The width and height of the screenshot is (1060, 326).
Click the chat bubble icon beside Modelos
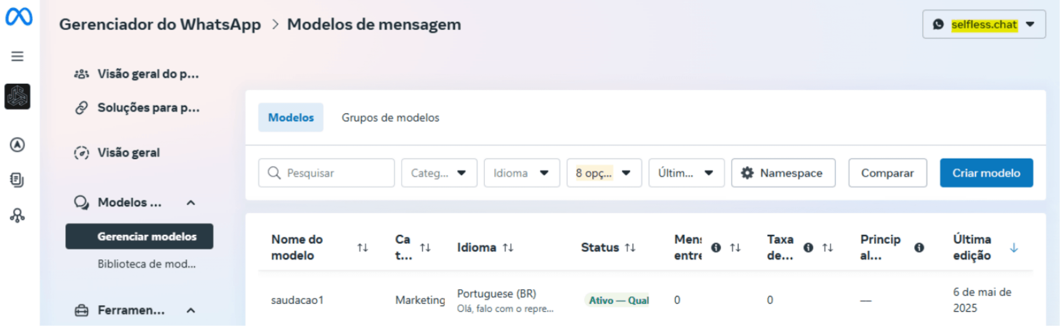click(81, 203)
